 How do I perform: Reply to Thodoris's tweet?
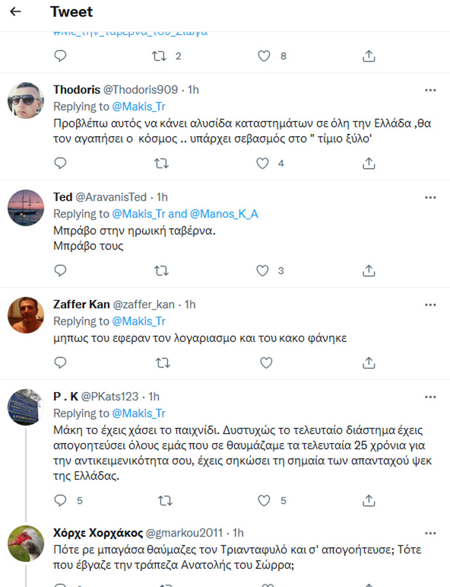click(x=60, y=163)
